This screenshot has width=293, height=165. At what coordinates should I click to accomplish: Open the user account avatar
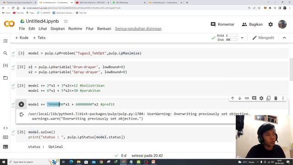pyautogui.click(x=282, y=24)
